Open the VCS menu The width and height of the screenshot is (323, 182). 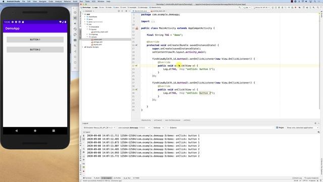[93, 1]
